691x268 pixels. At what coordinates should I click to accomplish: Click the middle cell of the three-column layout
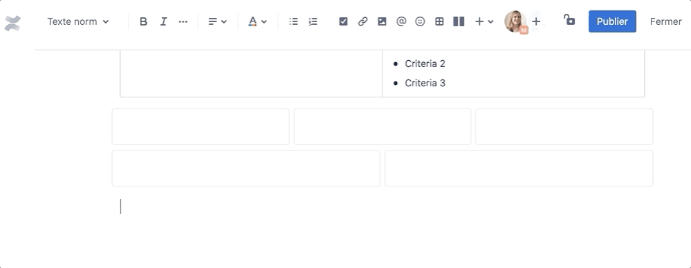click(x=383, y=126)
